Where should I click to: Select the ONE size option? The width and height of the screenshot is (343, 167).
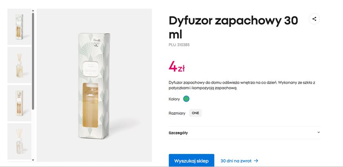195,113
